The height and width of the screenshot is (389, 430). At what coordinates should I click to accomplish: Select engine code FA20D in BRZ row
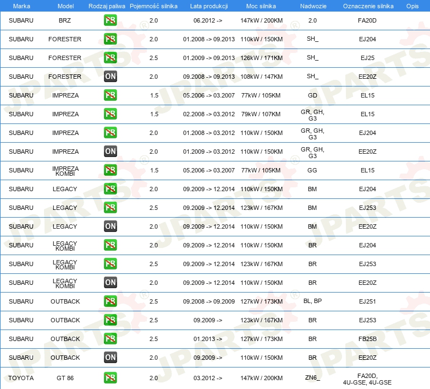[367, 20]
